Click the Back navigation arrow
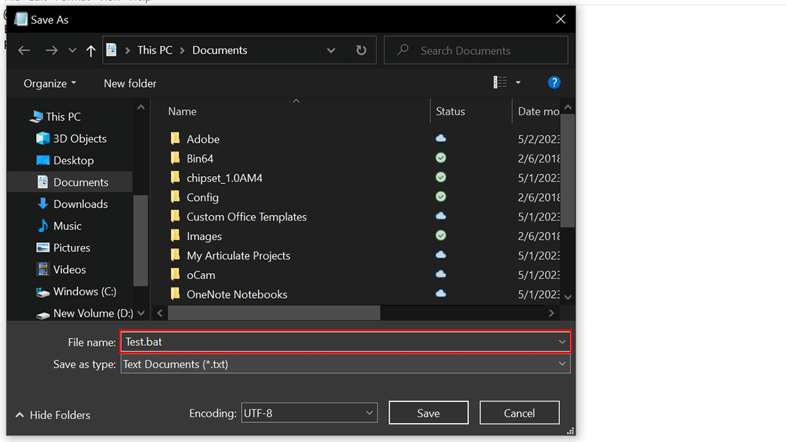This screenshot has height=442, width=786. click(24, 50)
